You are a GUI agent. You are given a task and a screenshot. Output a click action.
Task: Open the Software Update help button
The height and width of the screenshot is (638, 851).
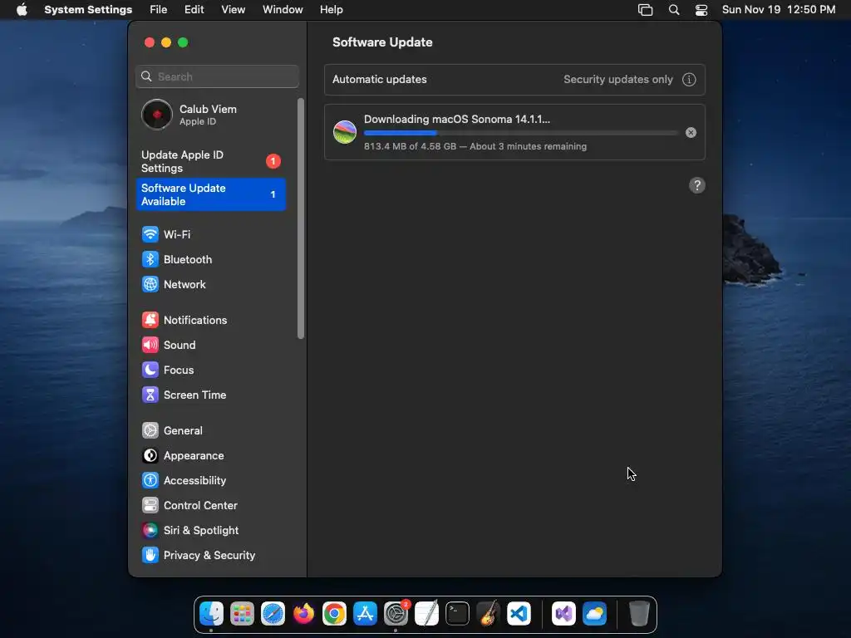(697, 185)
